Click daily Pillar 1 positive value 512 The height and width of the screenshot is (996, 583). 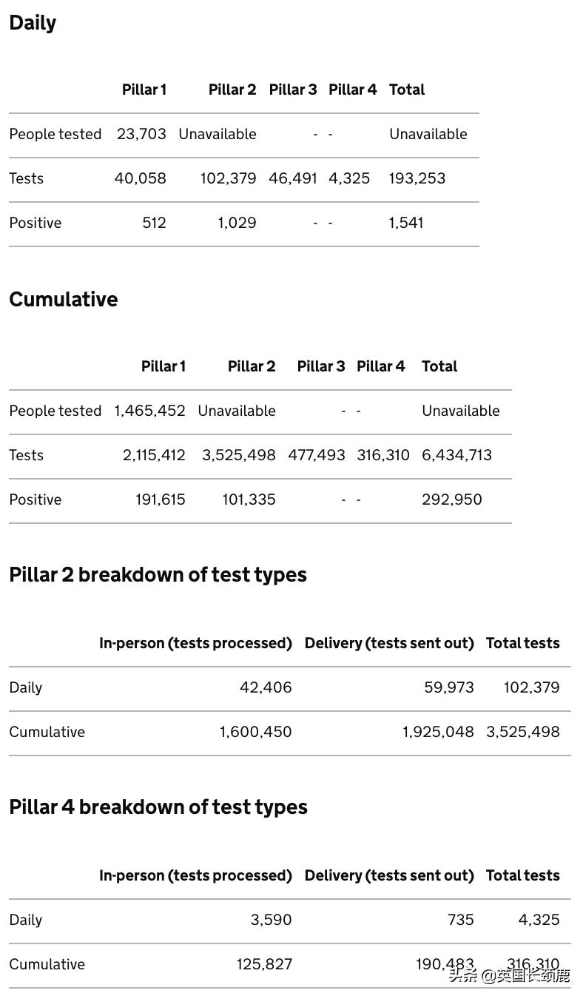[154, 223]
